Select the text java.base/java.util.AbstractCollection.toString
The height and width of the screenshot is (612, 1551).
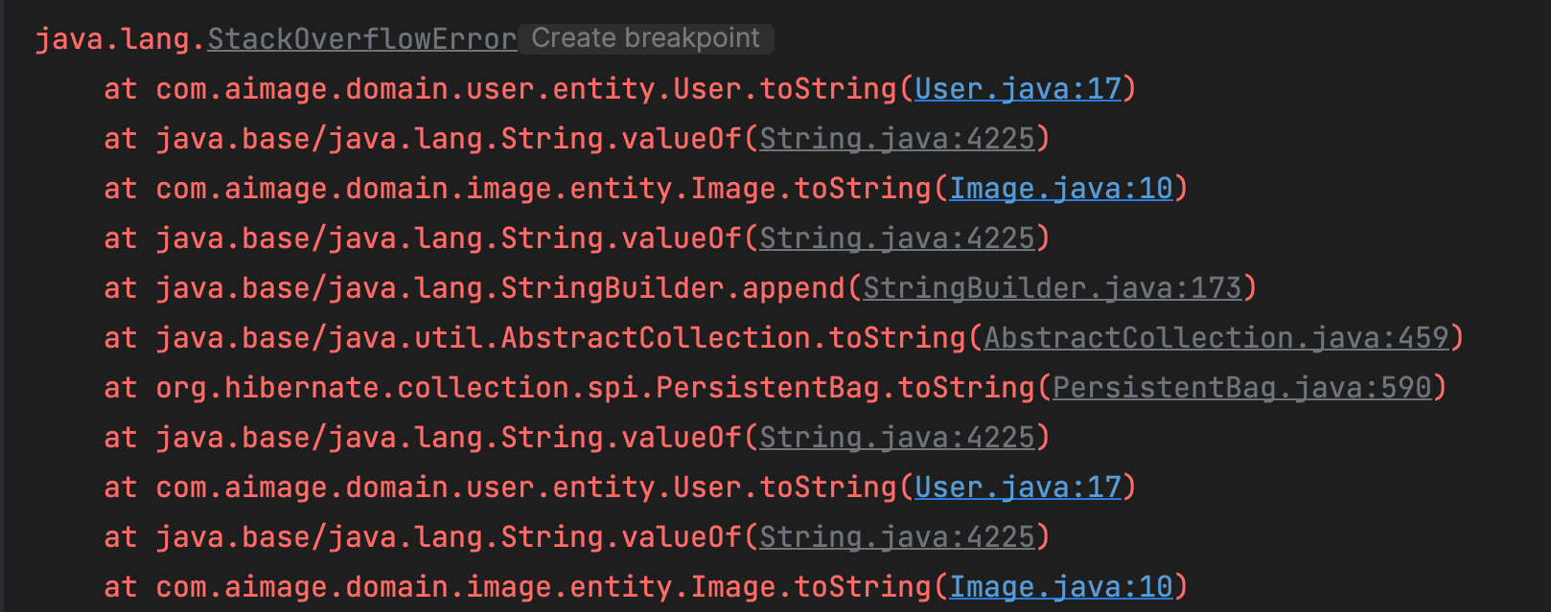561,337
